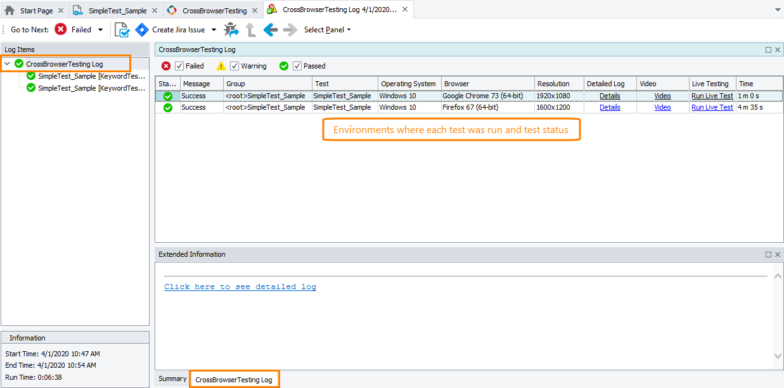
Task: Open the Go to Next Failed dropdown arrow
Action: tap(100, 30)
